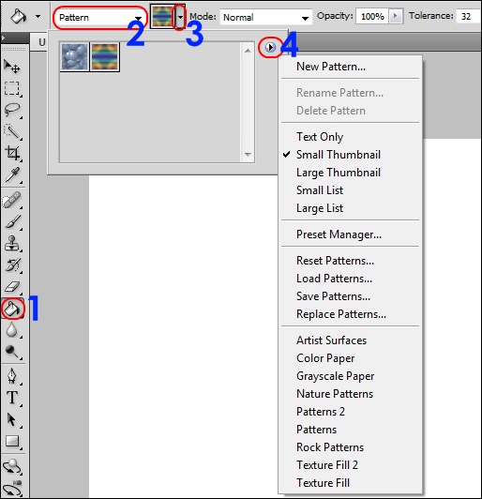The width and height of the screenshot is (482, 499).
Task: Select the Rectangle shape tool
Action: click(12, 441)
